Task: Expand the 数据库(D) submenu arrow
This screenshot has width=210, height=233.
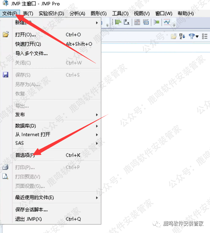Action: 97,126
